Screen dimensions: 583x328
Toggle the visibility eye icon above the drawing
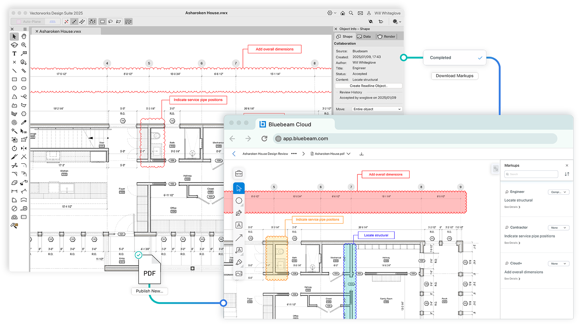pyautogui.click(x=371, y=22)
